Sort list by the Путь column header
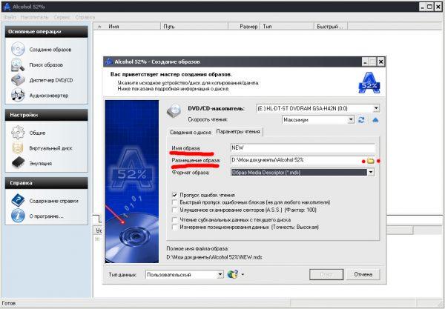 (194, 27)
